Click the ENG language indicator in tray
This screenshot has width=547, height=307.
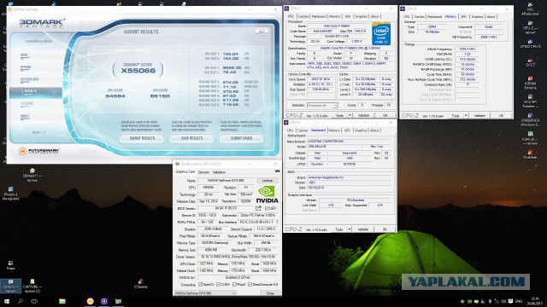tap(519, 301)
